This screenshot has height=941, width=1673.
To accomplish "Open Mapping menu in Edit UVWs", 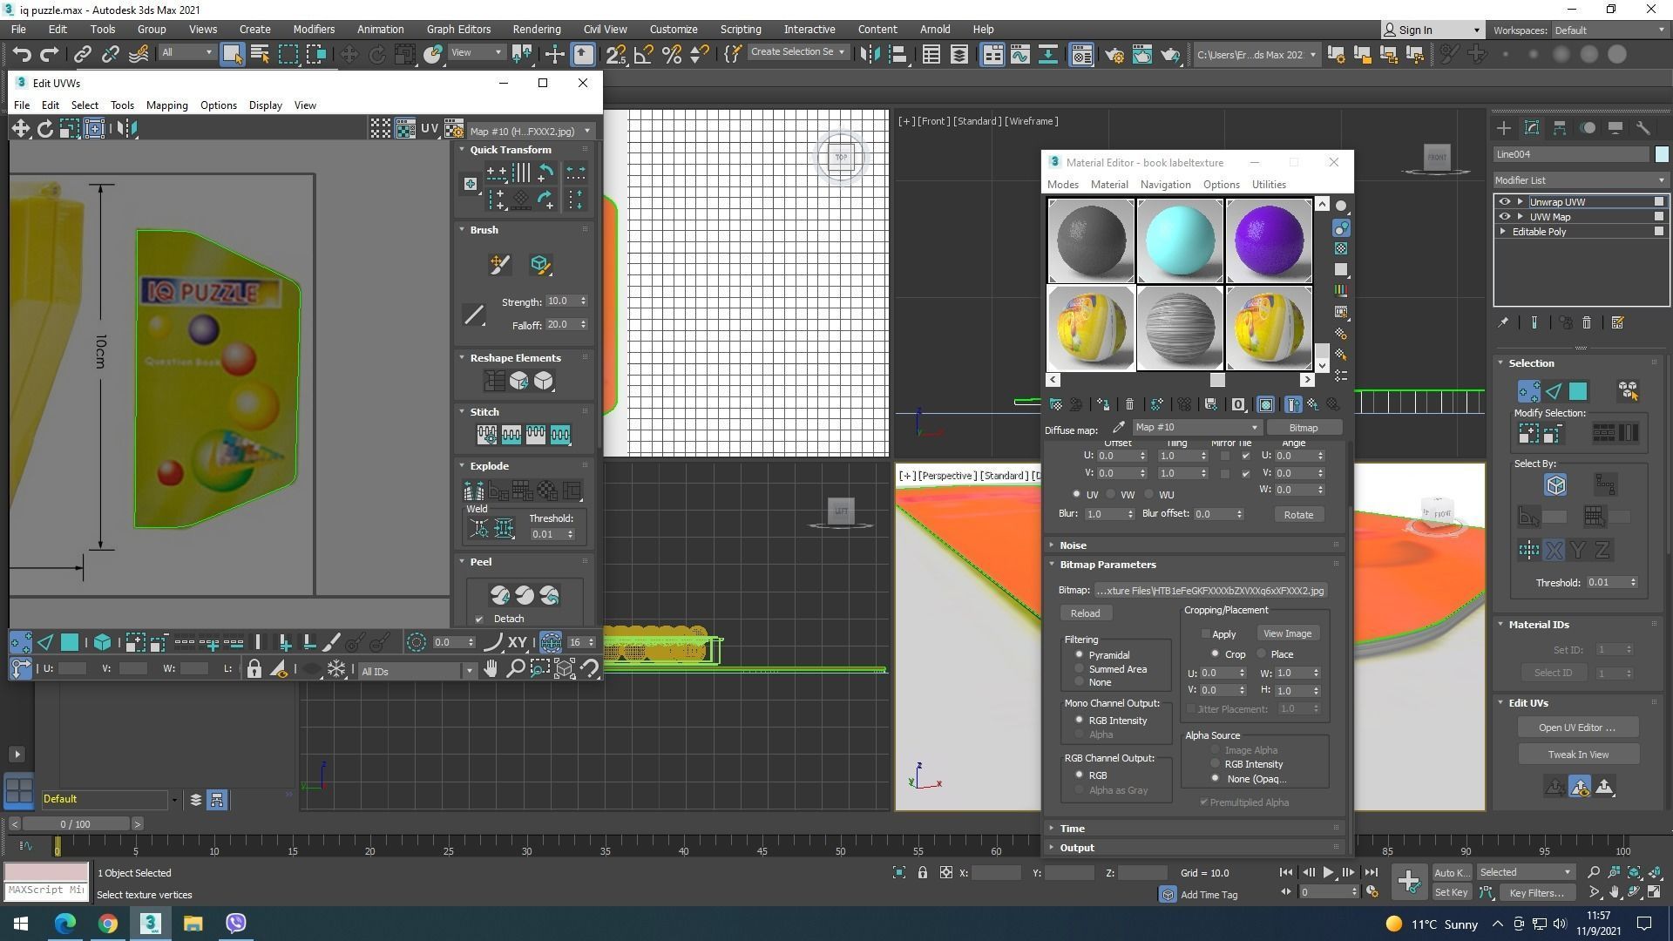I will point(166,105).
